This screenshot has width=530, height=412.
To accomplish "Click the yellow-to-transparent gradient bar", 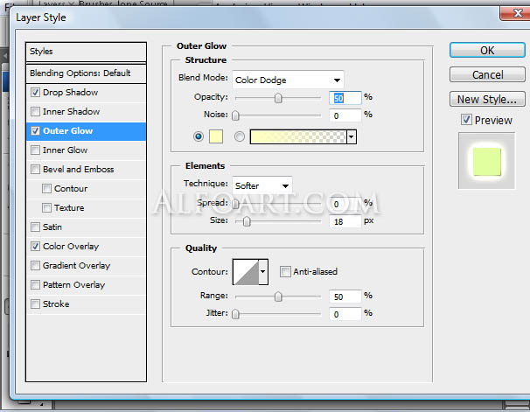I will click(x=298, y=136).
